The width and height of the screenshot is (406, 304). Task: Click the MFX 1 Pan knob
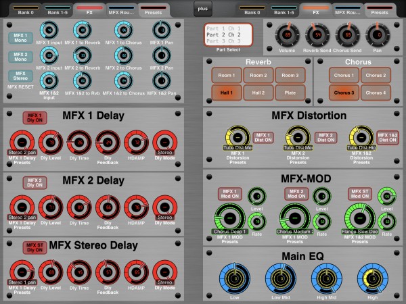162,30
